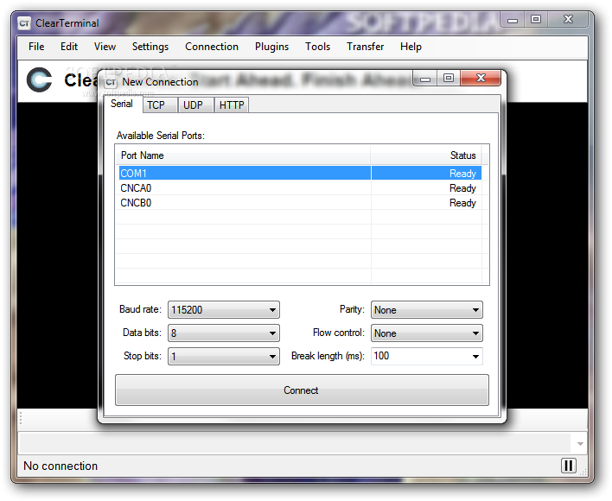Switch to the UDP tab

pos(195,105)
